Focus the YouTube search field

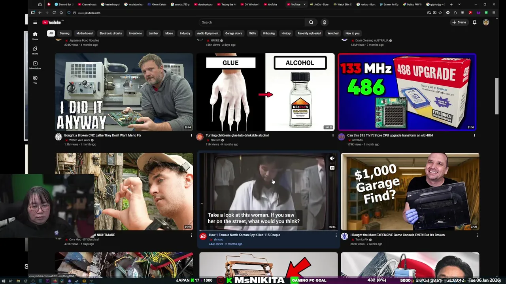[252, 22]
